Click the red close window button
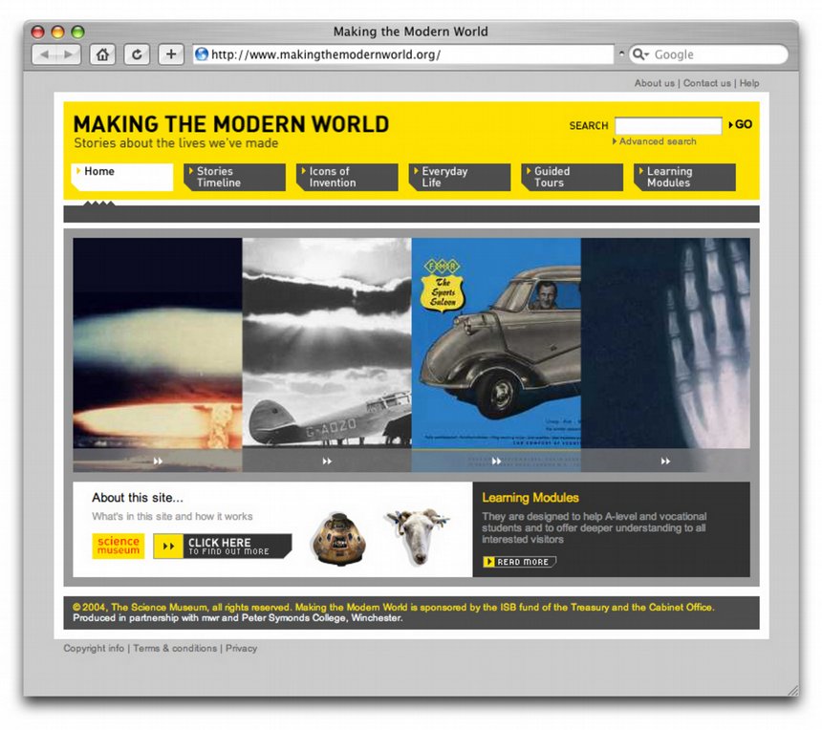Screen dimensions: 822x730 (x=37, y=32)
